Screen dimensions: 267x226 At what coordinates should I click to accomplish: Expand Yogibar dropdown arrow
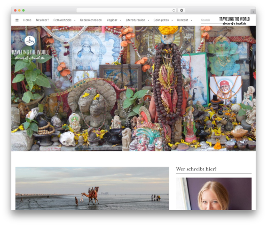tap(121, 20)
